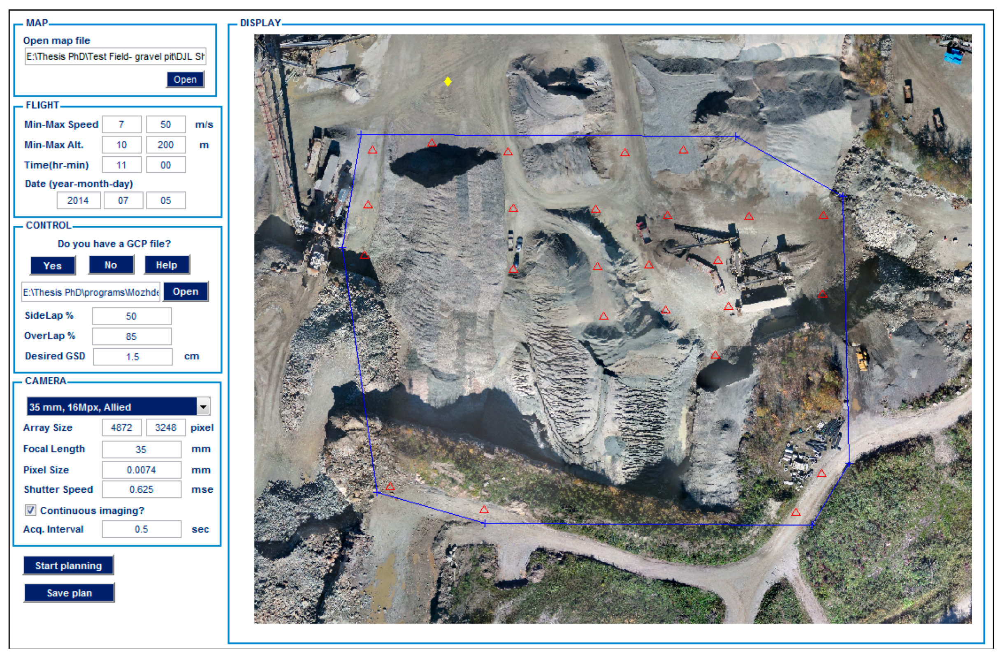Select the 35 mm, 16Mpx, Allied combo box
The height and width of the screenshot is (663, 1005).
click(x=112, y=407)
